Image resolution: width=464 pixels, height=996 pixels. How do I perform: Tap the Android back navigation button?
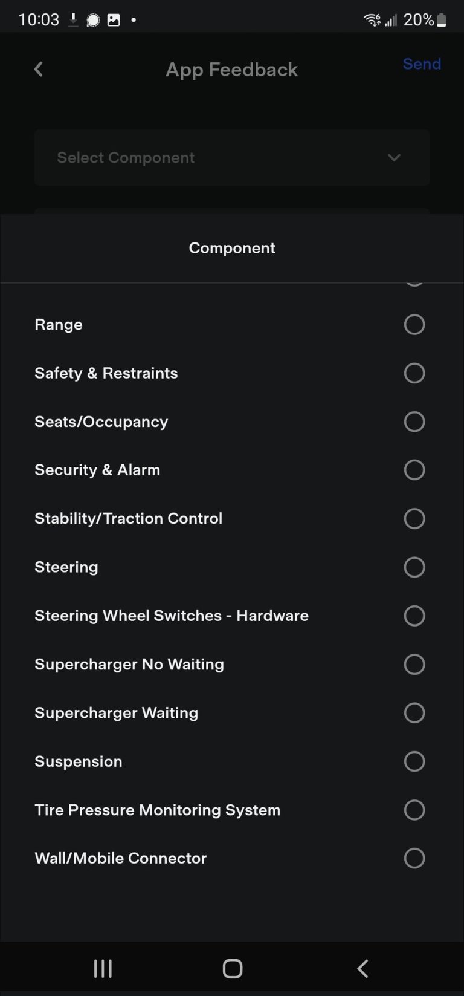click(362, 968)
